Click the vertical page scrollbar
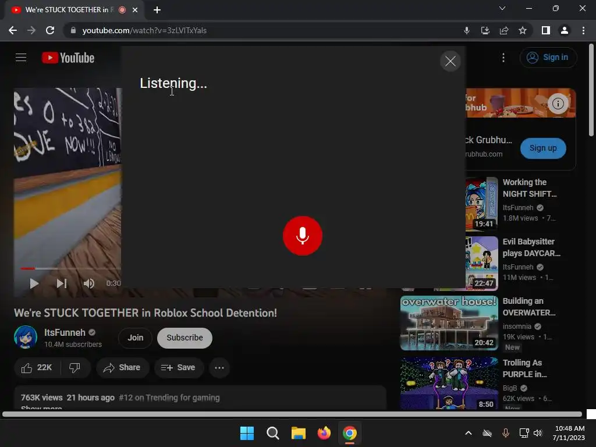596x447 pixels. click(591, 90)
